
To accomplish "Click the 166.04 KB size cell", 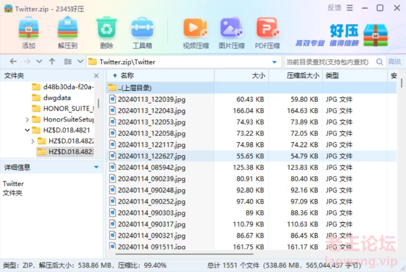I will click(x=248, y=111).
